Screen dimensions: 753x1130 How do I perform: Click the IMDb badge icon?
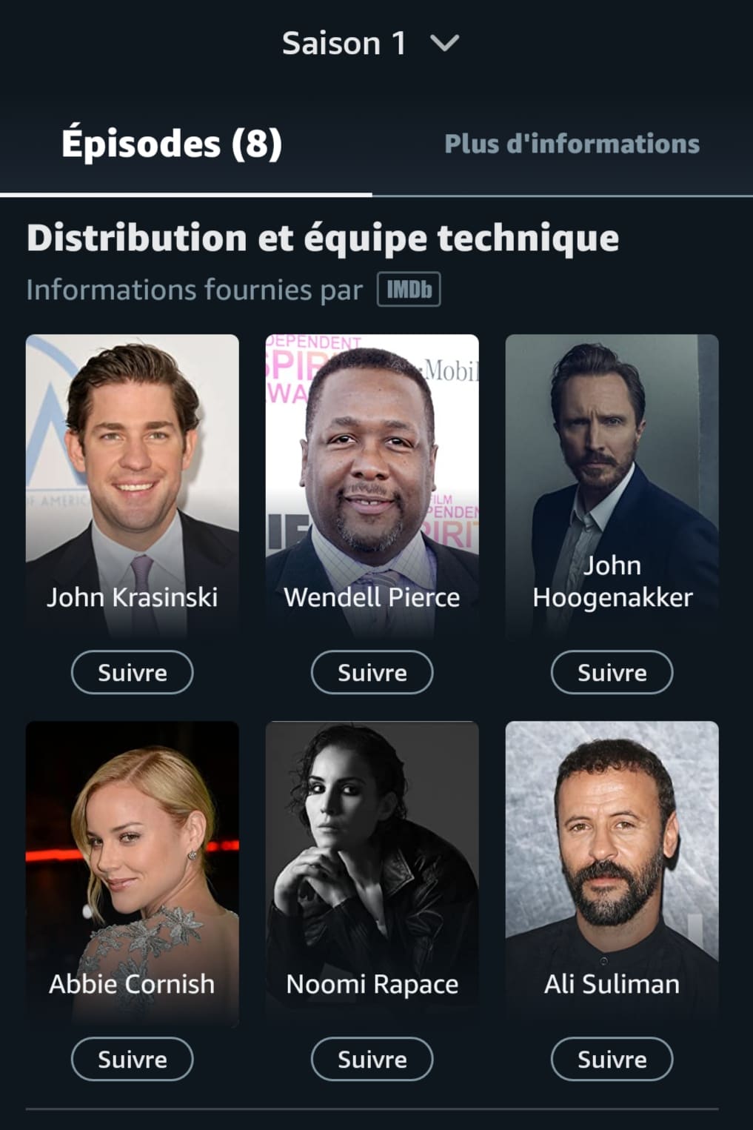tap(409, 289)
